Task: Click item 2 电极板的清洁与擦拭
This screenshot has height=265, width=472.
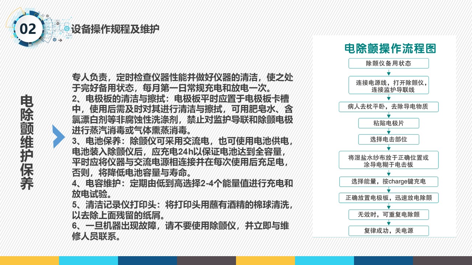Action: [x=183, y=115]
